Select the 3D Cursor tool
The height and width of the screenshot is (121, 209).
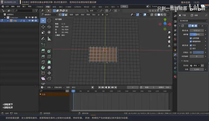pyautogui.click(x=49, y=20)
